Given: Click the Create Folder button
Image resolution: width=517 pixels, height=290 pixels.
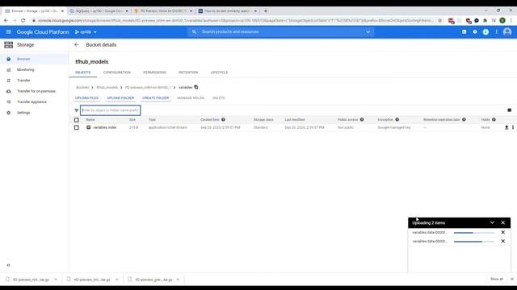Looking at the screenshot, I should point(156,98).
